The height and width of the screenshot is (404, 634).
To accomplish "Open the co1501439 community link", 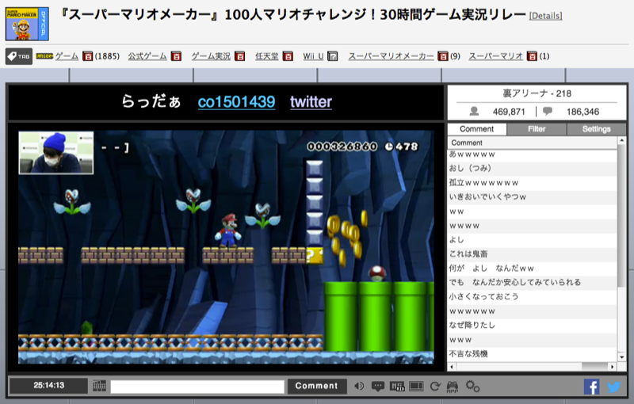I will tap(236, 102).
